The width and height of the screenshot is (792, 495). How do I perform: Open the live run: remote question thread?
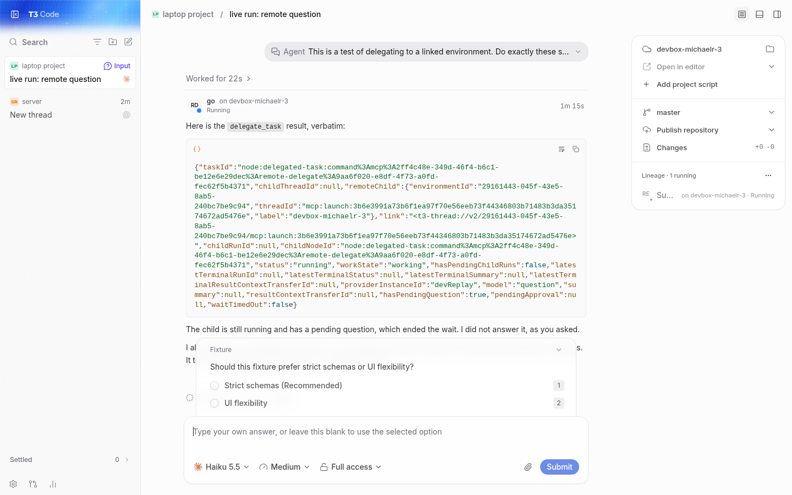coord(70,73)
